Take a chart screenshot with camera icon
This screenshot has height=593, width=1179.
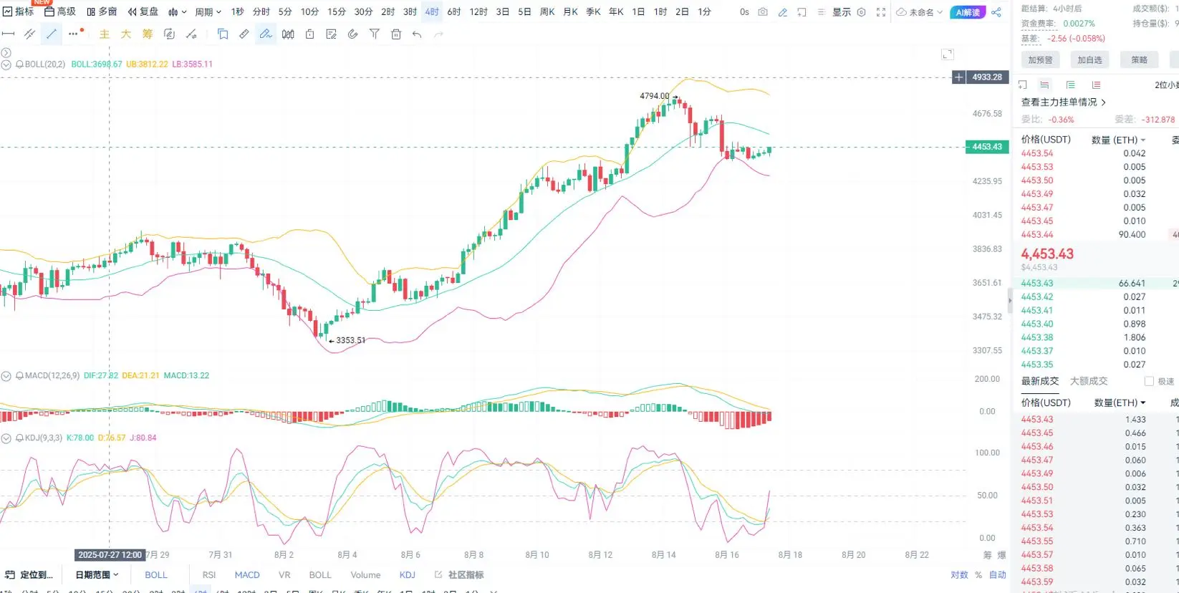coord(763,12)
